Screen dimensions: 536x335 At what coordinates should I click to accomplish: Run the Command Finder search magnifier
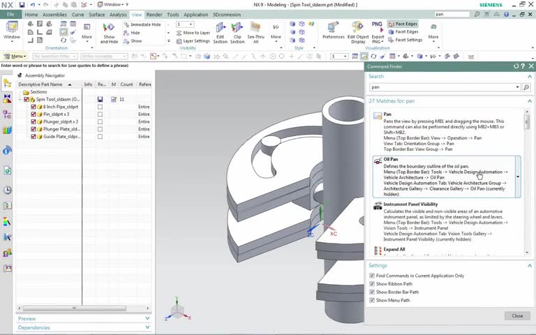(x=526, y=87)
